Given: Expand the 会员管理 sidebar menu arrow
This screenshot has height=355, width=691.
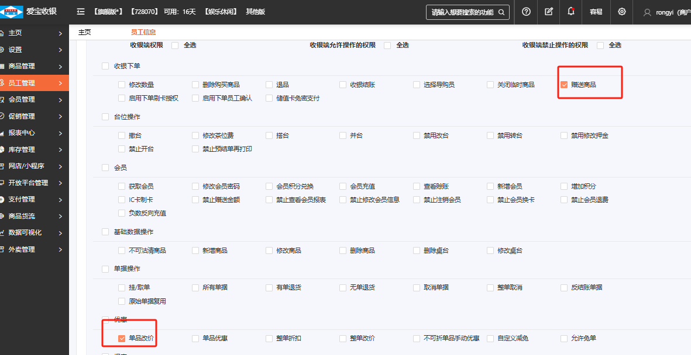Looking at the screenshot, I should click(60, 100).
